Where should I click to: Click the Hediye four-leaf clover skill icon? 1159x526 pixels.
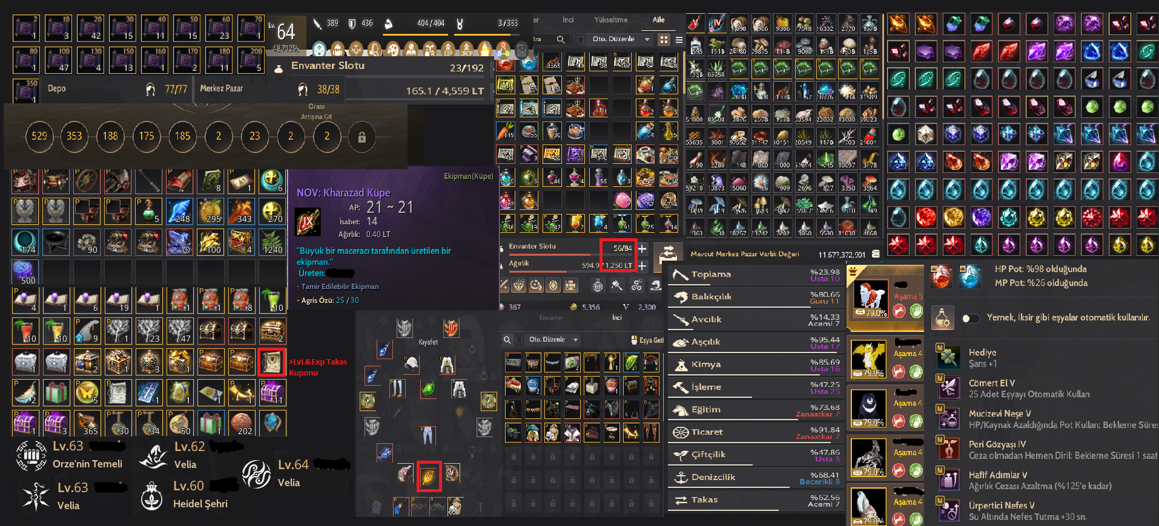click(948, 357)
